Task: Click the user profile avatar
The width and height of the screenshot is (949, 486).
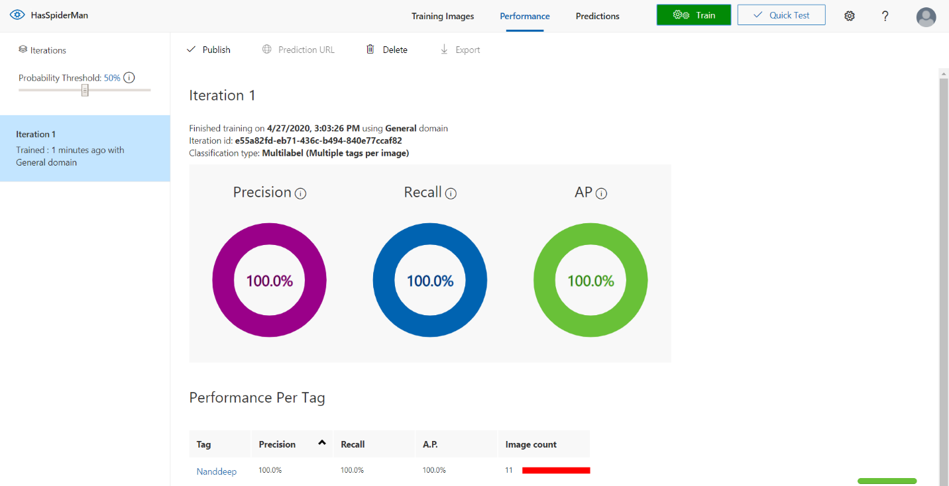Action: click(x=926, y=17)
